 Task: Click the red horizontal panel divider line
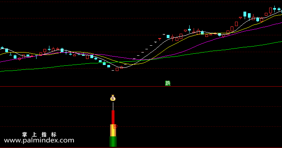click(141, 86)
